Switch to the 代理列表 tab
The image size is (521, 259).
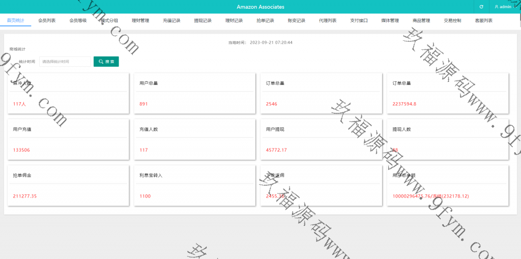click(328, 20)
